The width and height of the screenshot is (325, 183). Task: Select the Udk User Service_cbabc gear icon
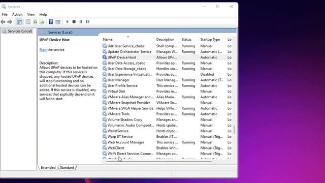pos(105,46)
